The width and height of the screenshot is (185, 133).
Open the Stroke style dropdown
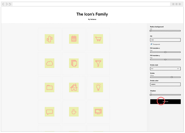[165, 69]
